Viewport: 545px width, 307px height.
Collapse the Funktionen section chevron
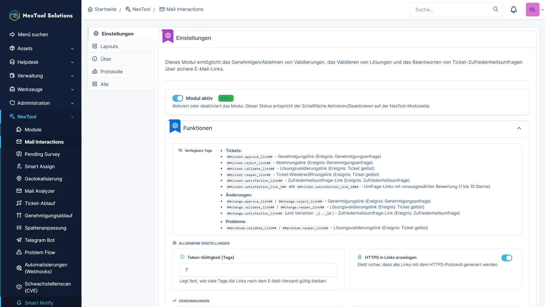(x=519, y=128)
